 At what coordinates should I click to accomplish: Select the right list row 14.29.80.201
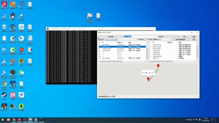(x=172, y=54)
